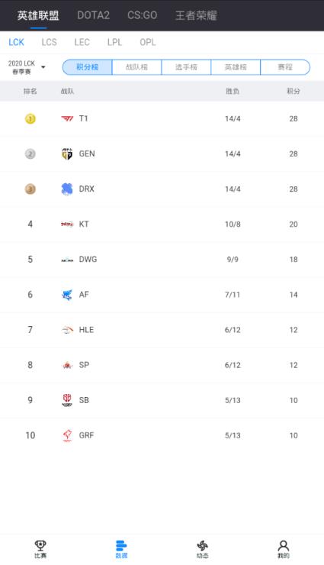The width and height of the screenshot is (324, 565).
Task: Choose the 赛程 segment button
Action: pyautogui.click(x=285, y=67)
